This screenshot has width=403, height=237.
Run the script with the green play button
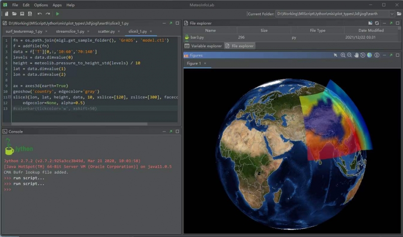tap(57, 14)
